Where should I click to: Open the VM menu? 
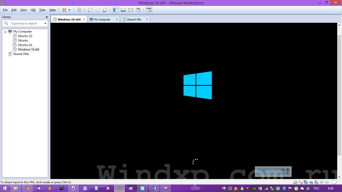pos(33,10)
